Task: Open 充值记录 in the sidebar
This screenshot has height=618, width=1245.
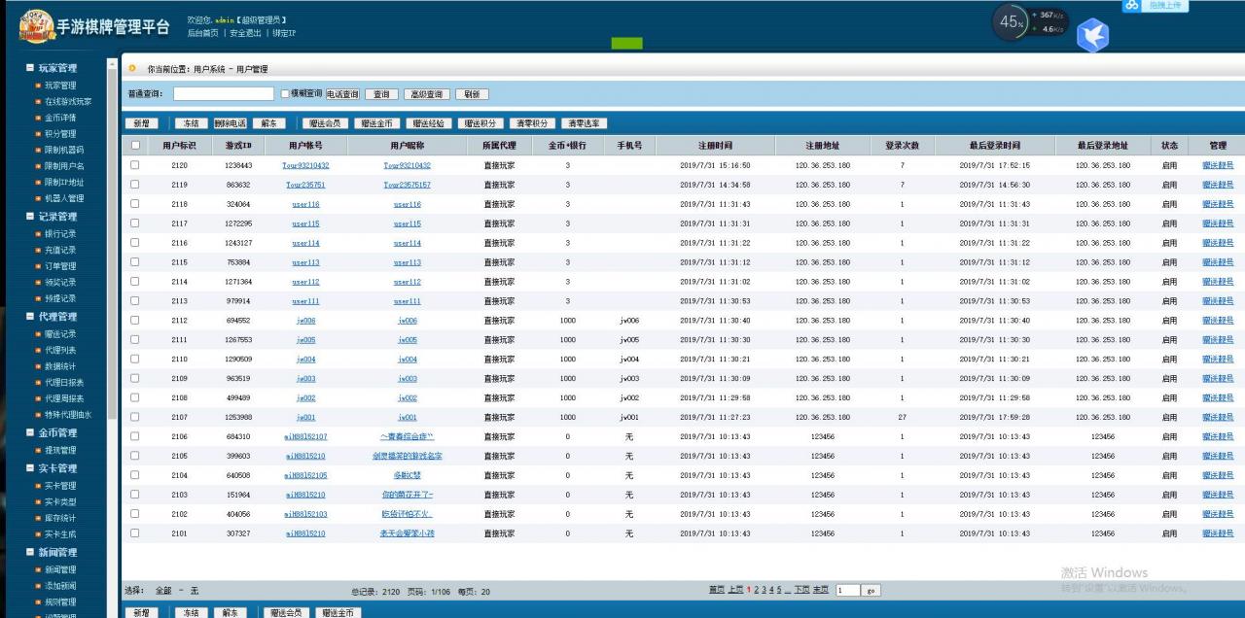Action: click(x=60, y=251)
